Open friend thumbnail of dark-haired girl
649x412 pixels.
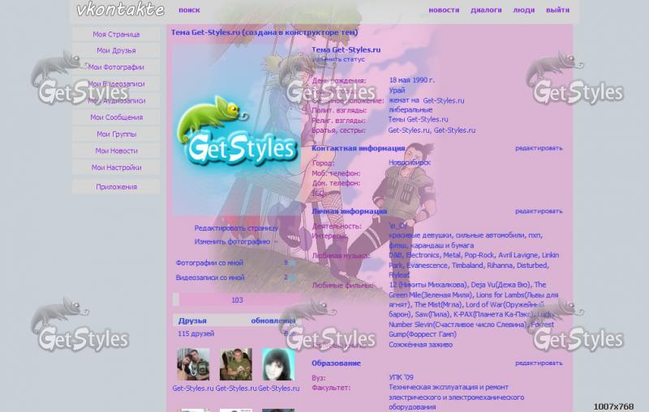pyautogui.click(x=278, y=364)
